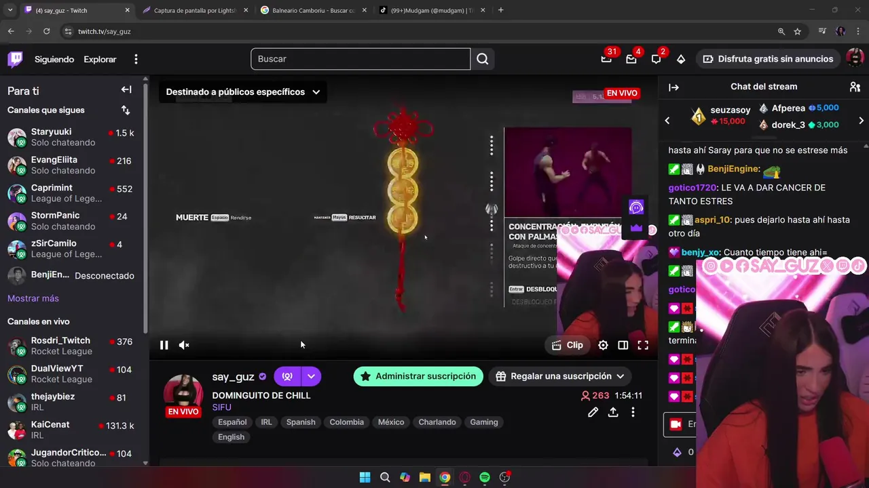Reload the page
This screenshot has width=869, height=488.
46,31
